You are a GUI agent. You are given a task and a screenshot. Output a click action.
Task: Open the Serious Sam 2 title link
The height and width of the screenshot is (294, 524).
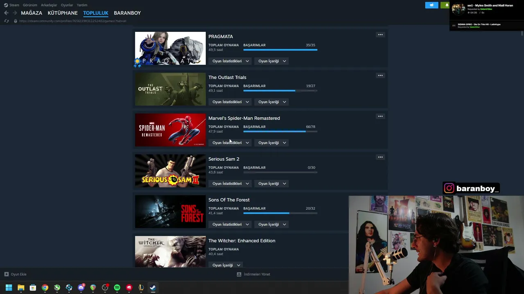point(224,159)
